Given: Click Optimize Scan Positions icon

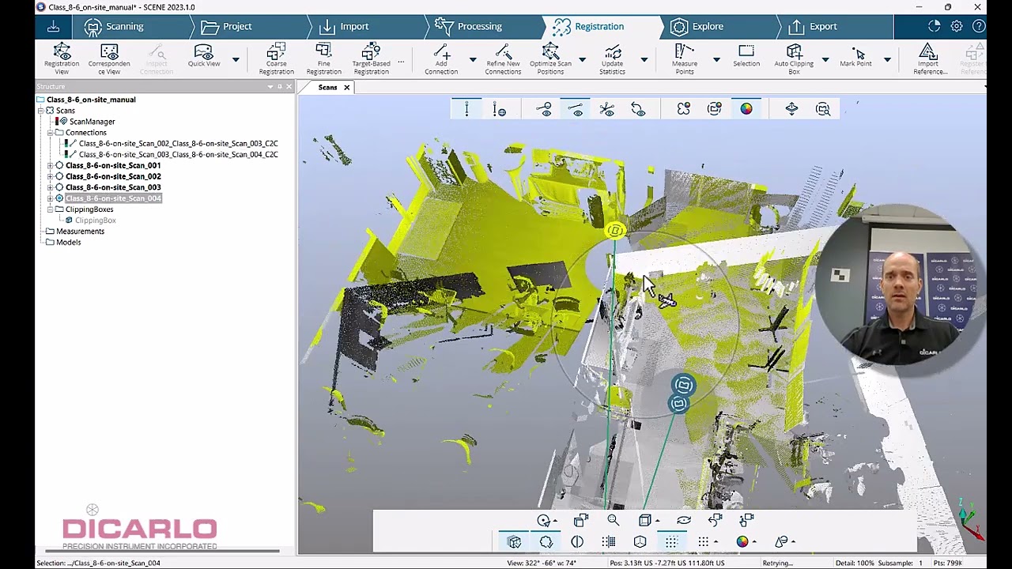Looking at the screenshot, I should point(550,52).
